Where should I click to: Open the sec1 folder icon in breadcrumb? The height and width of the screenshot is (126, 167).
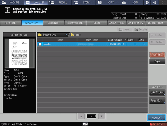72,35
